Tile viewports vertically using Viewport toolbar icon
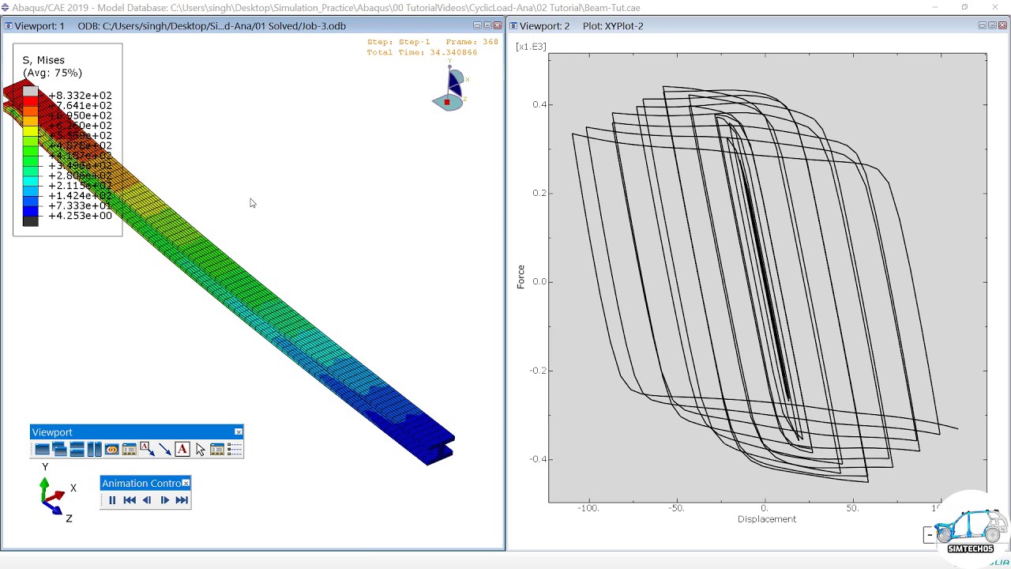This screenshot has width=1011, height=569. pos(94,450)
